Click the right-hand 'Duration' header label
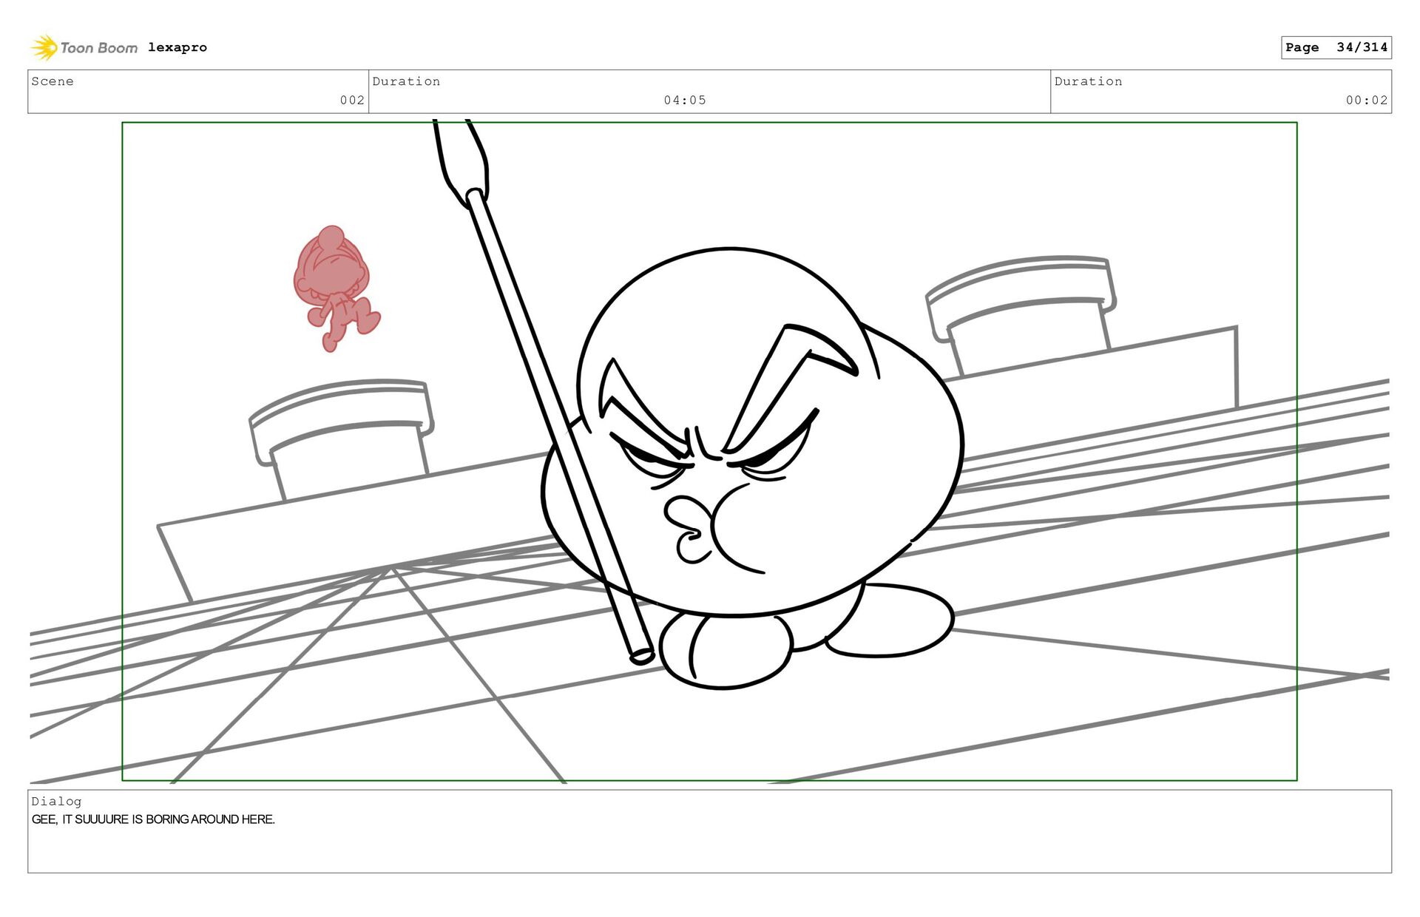Viewport: 1420px width, 917px height. [x=1088, y=81]
